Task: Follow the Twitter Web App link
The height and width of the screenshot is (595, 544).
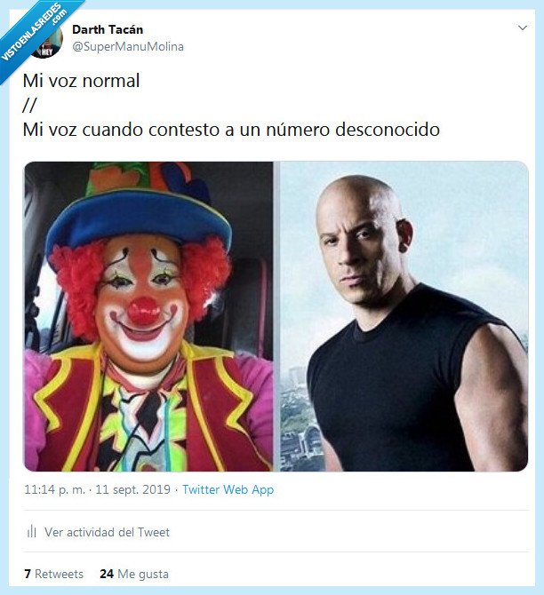Action: pos(228,489)
